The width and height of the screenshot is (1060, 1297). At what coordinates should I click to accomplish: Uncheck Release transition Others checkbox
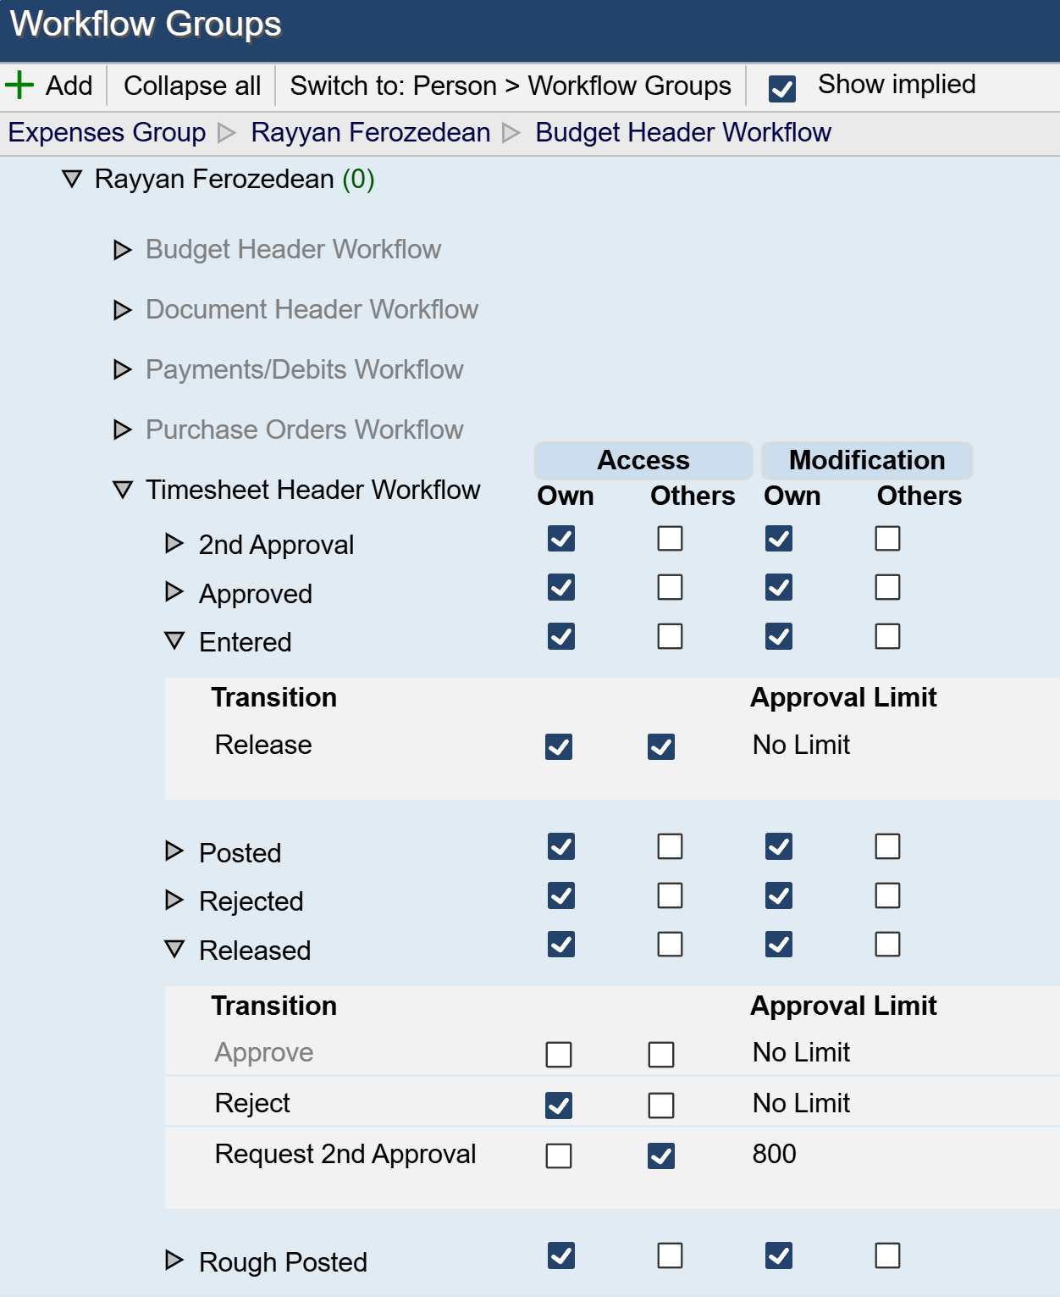[661, 747]
